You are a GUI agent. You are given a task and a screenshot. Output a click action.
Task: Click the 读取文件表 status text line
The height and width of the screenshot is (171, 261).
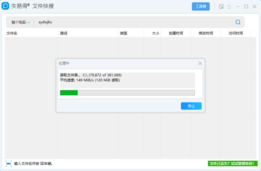click(x=91, y=75)
